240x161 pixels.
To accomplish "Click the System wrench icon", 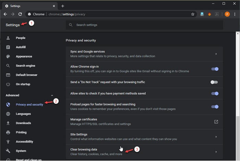I will (8, 151).
